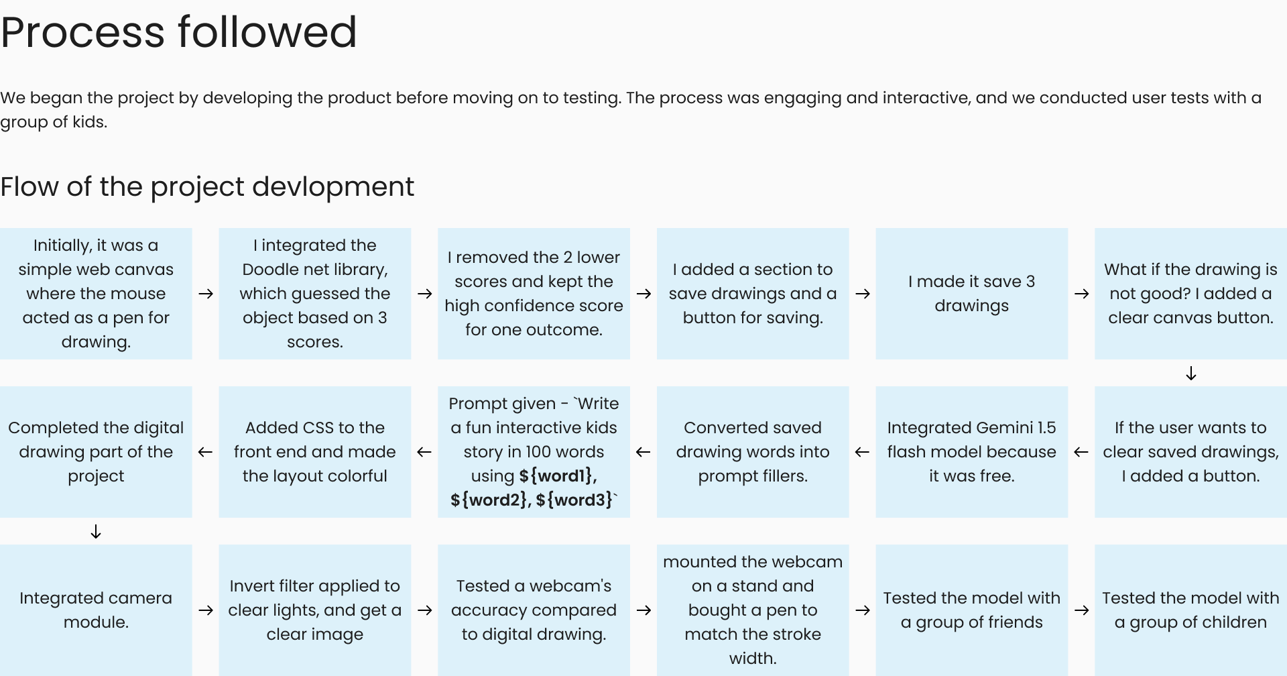Select the 'Integrated Gemini 1.5 flash model' box
Screen dimensions: 1287x676
tap(971, 452)
